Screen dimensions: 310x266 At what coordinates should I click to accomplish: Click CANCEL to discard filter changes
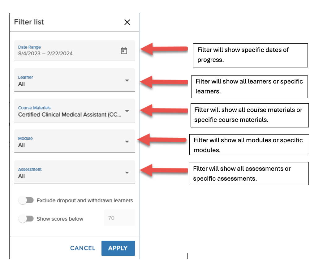pyautogui.click(x=82, y=248)
